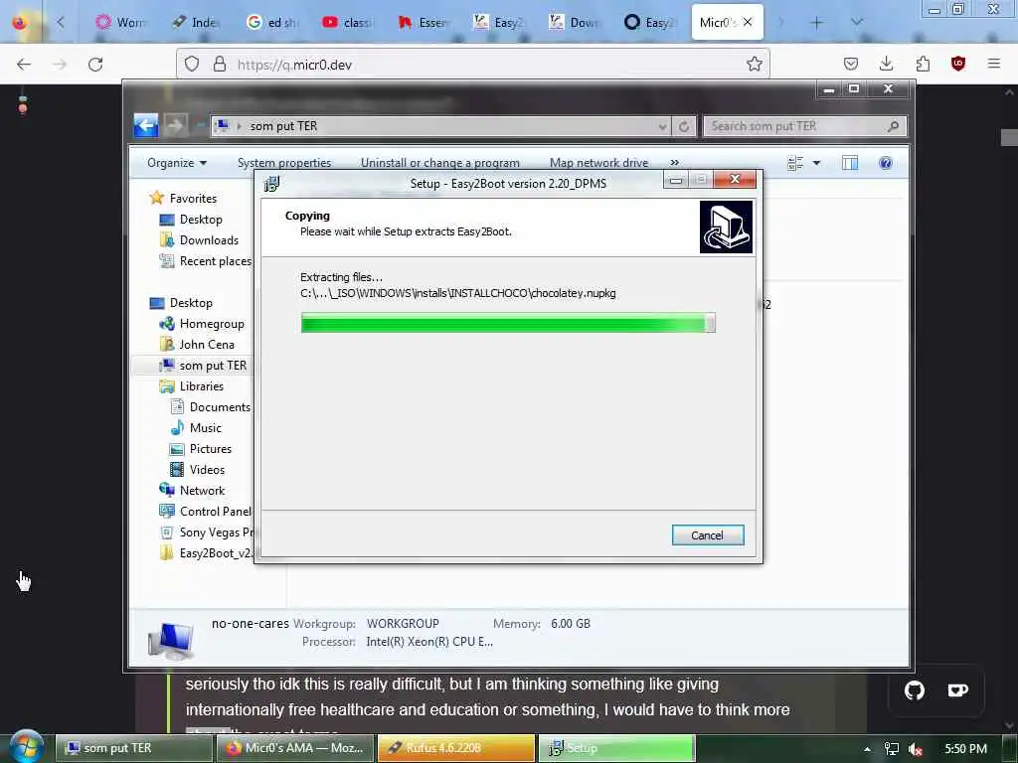The width and height of the screenshot is (1018, 763).
Task: Refresh the som put TER Explorer window
Action: pyautogui.click(x=684, y=126)
